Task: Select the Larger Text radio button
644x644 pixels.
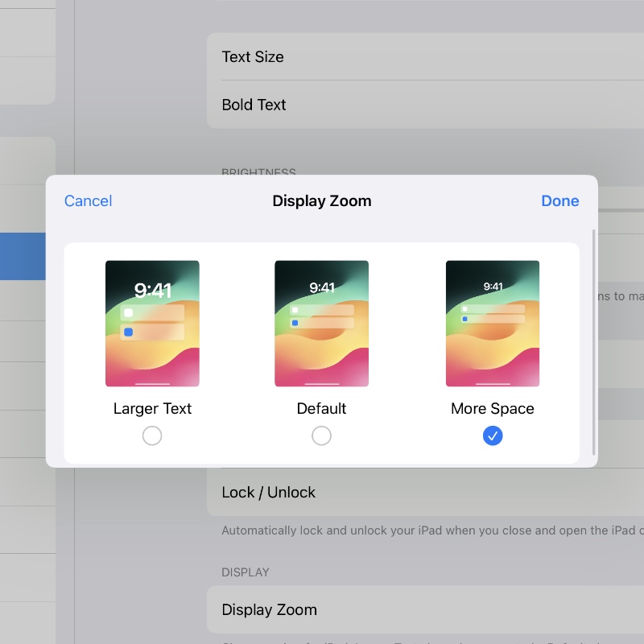Action: 152,436
